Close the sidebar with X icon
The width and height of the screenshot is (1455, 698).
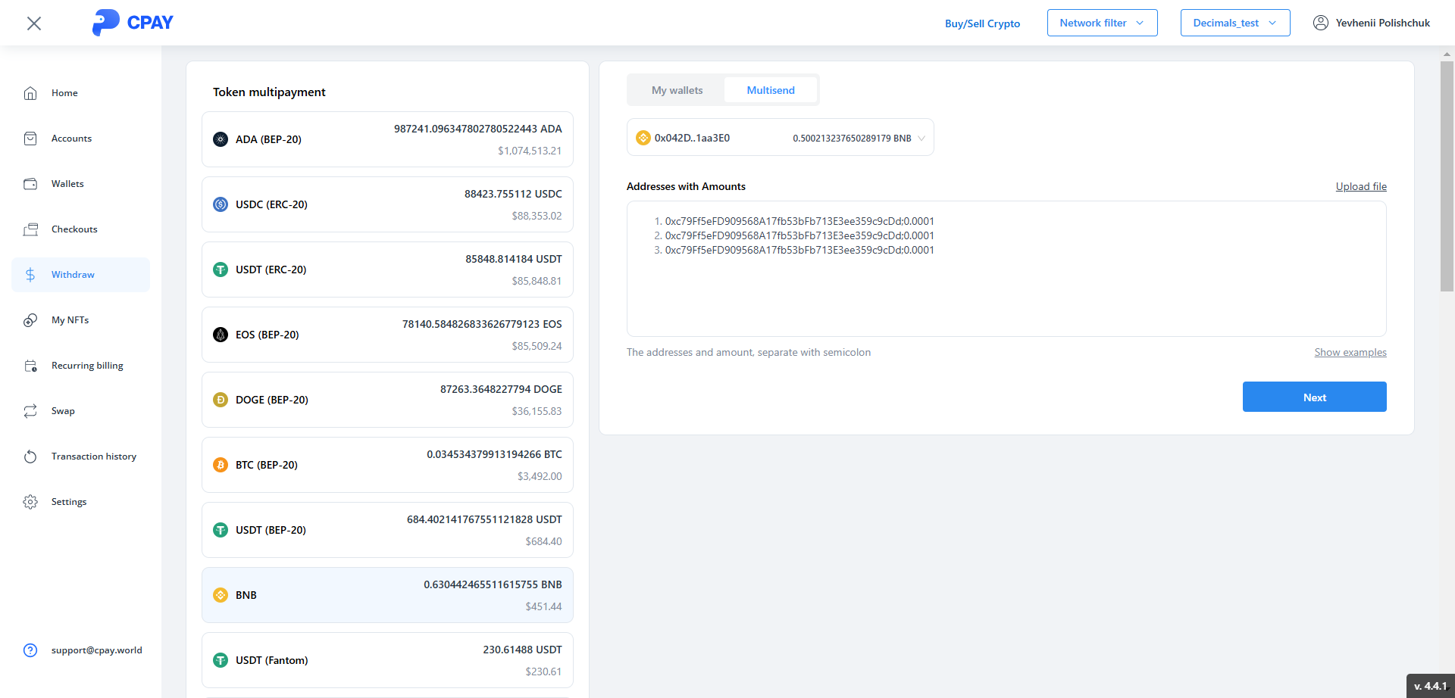coord(34,23)
